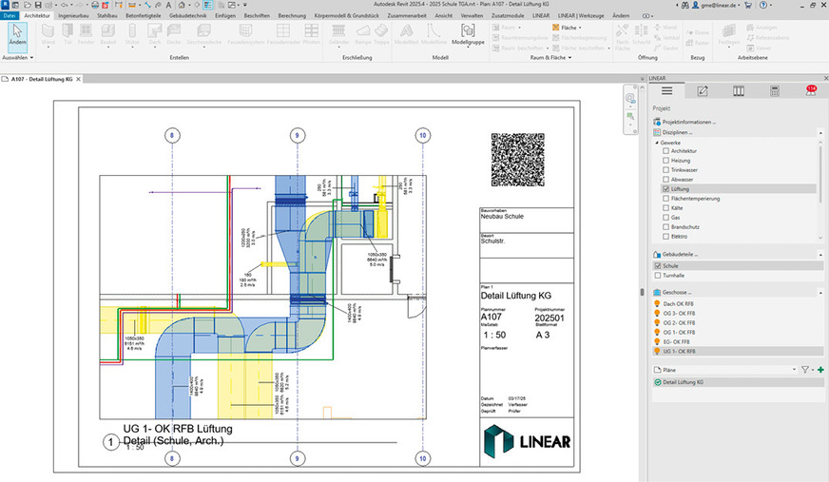Check the Turnhalle building part

tap(657, 275)
